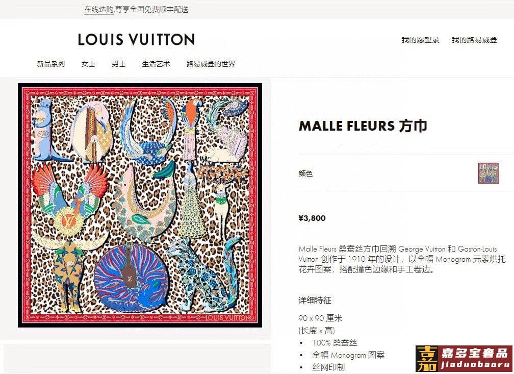
Task: Click the ¥3,800 price text
Action: click(x=312, y=218)
